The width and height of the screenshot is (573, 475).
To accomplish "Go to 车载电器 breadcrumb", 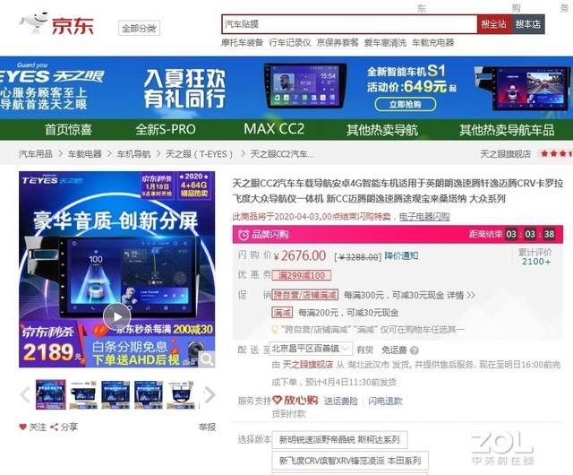I will point(84,154).
